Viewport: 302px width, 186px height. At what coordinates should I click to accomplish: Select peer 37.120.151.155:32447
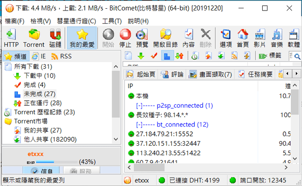click(x=209, y=143)
